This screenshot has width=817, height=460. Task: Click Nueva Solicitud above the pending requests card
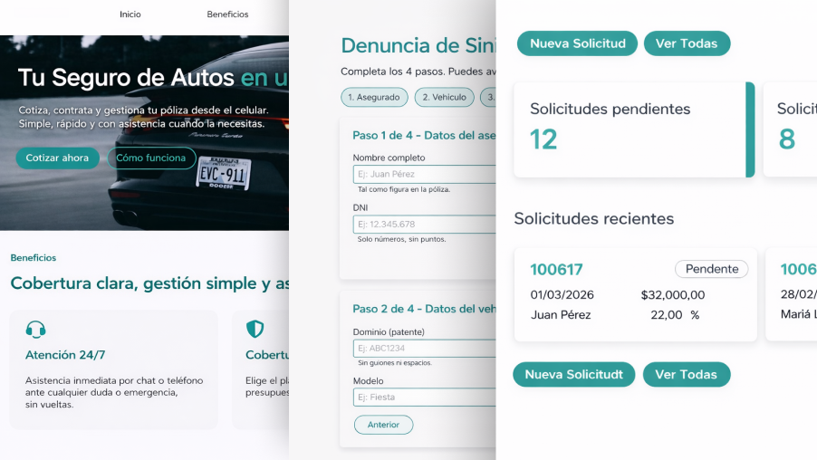(577, 43)
